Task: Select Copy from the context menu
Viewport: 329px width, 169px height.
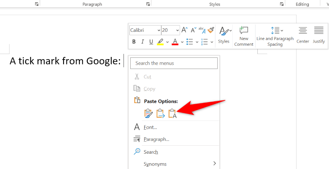Action: [174, 89]
